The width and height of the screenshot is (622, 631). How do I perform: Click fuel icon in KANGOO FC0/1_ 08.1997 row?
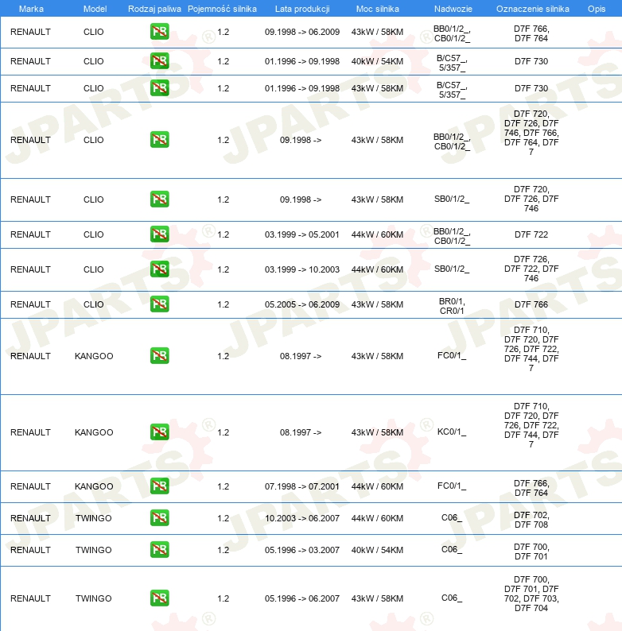pos(160,356)
